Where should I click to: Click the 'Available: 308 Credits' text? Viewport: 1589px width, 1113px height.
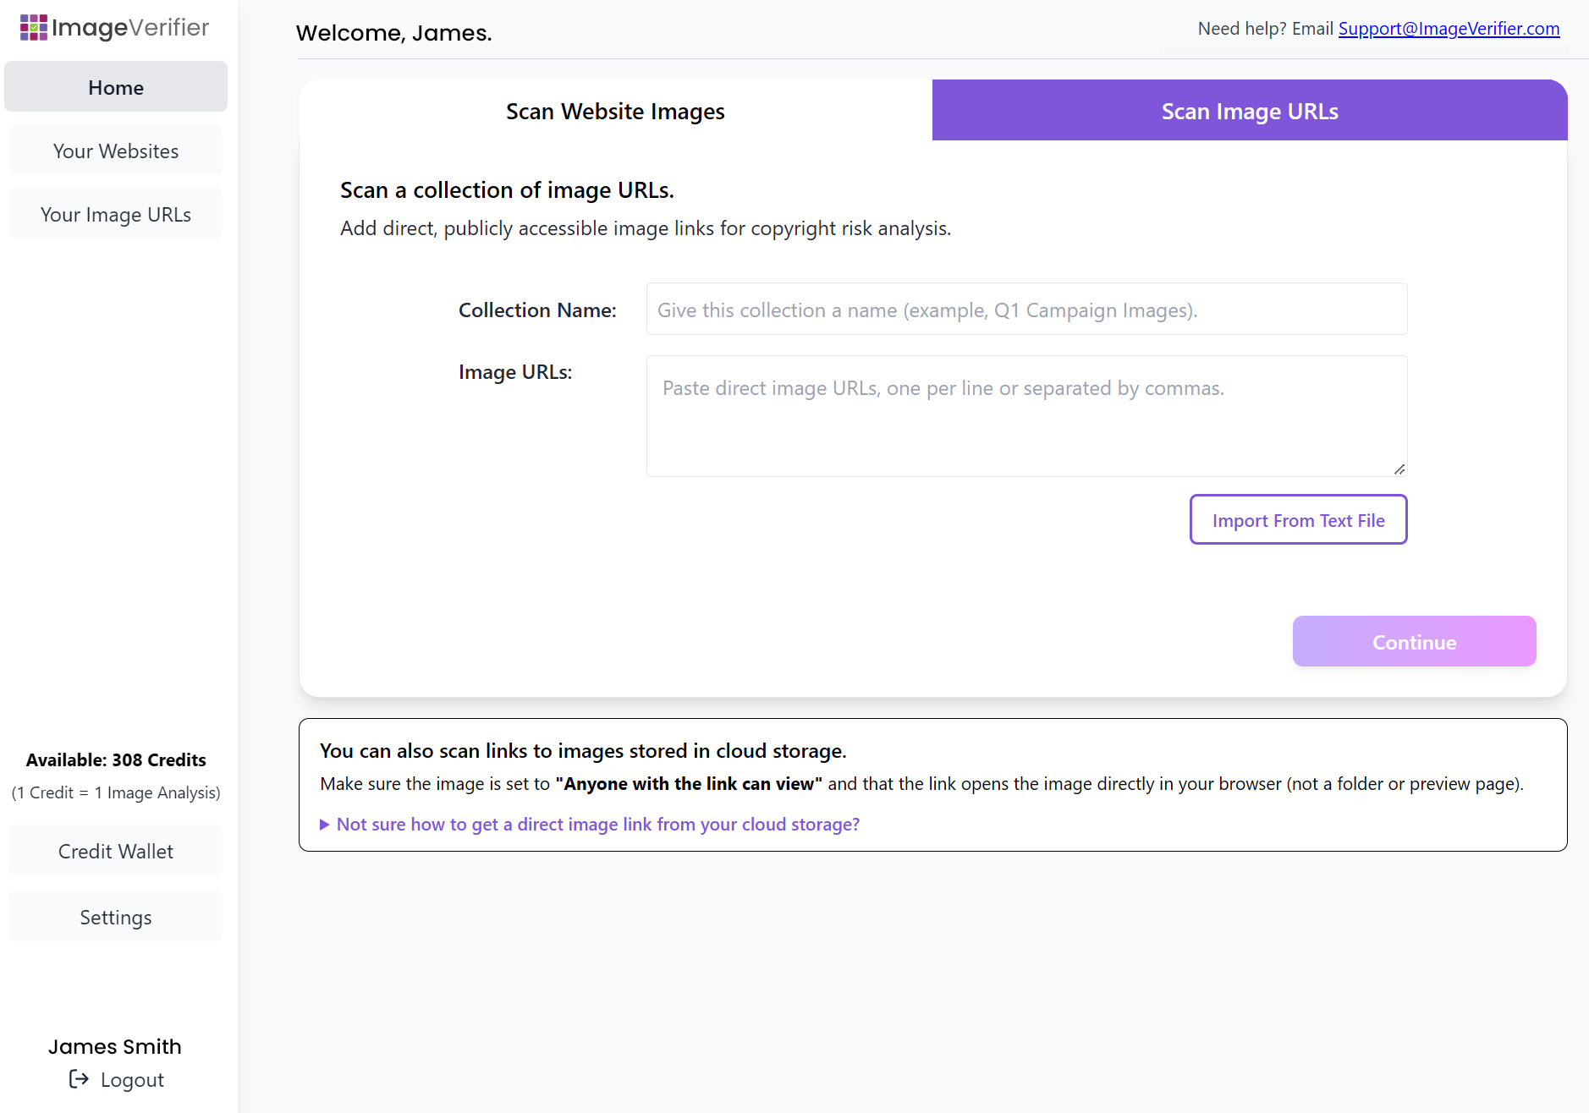point(116,759)
